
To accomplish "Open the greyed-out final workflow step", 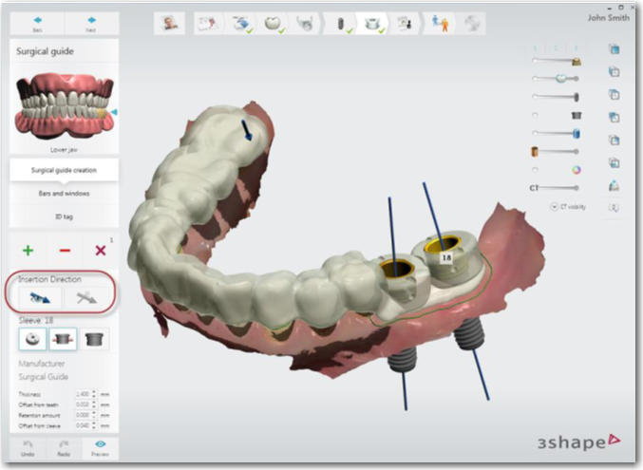I will point(472,24).
